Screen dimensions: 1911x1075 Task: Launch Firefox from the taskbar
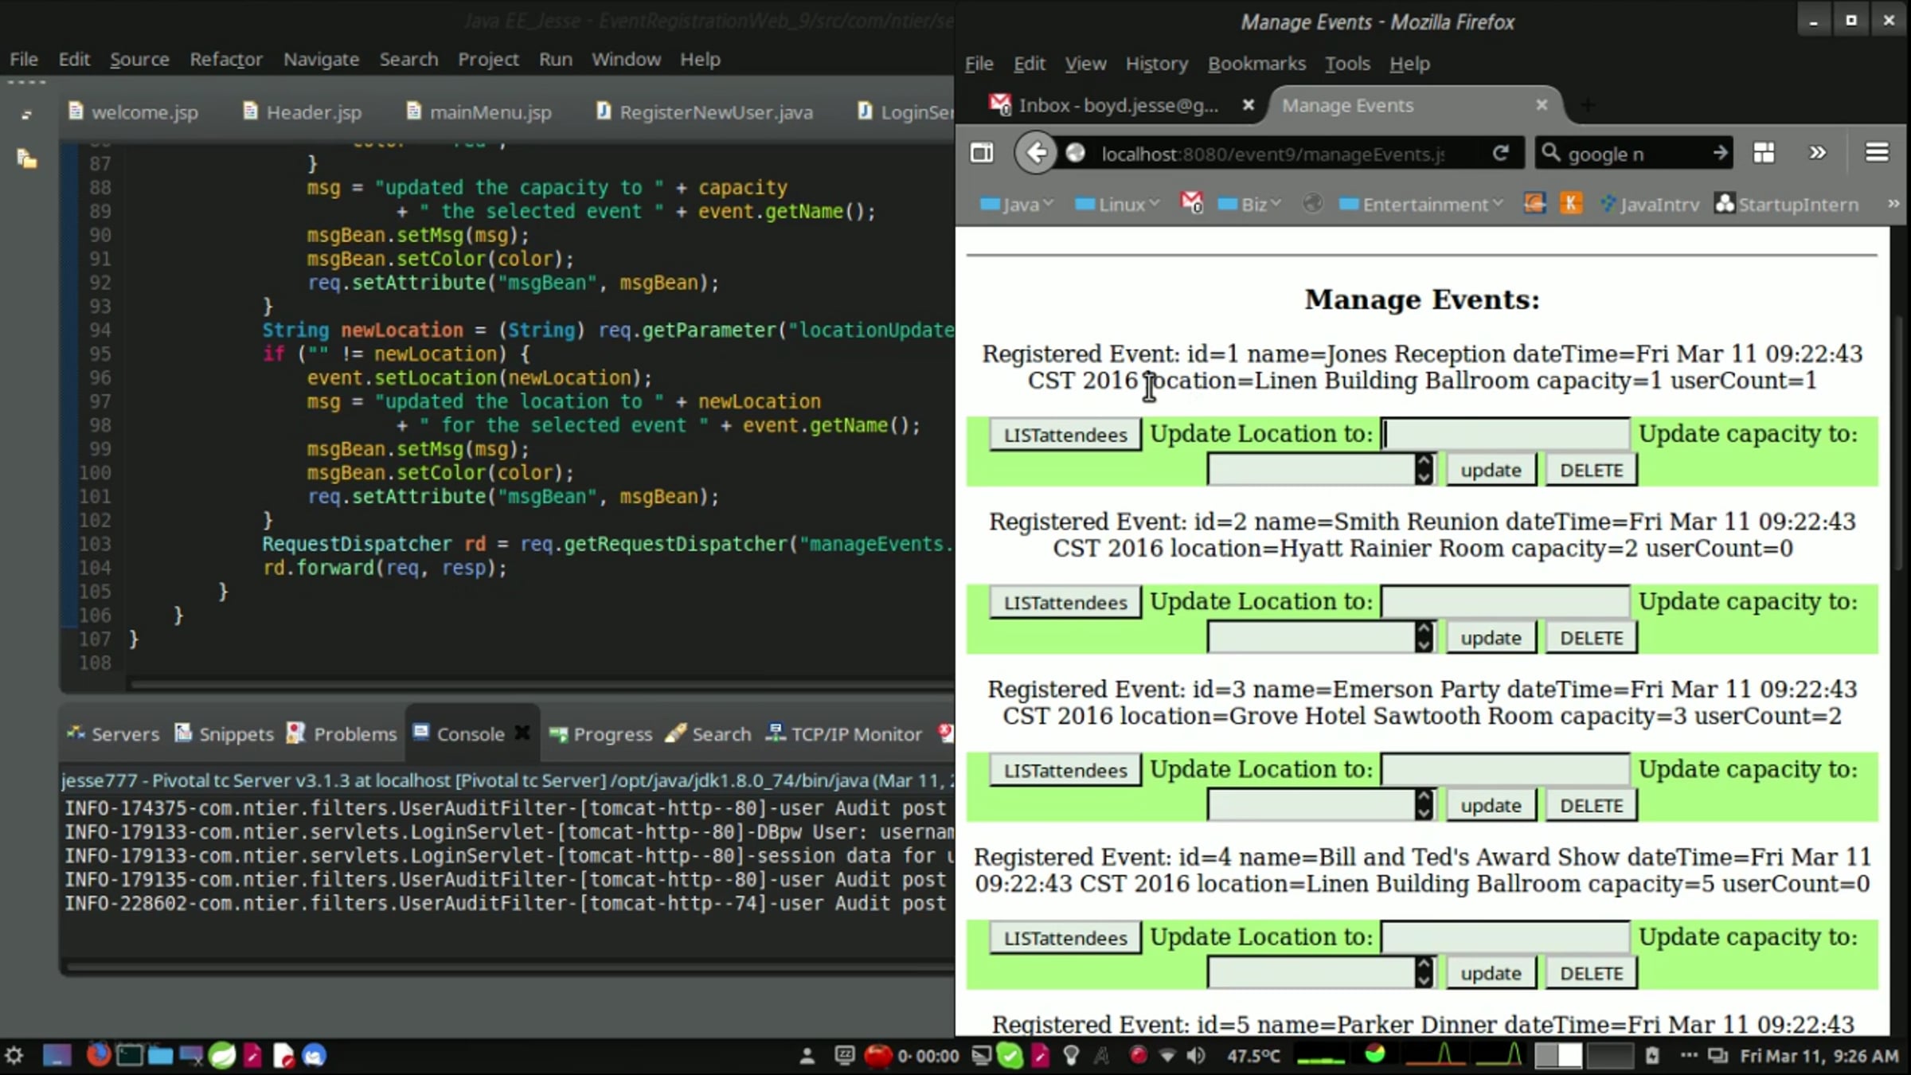(x=98, y=1056)
